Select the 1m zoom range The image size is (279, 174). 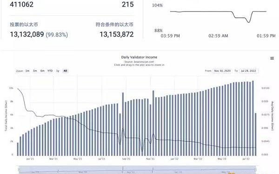(x=27, y=71)
